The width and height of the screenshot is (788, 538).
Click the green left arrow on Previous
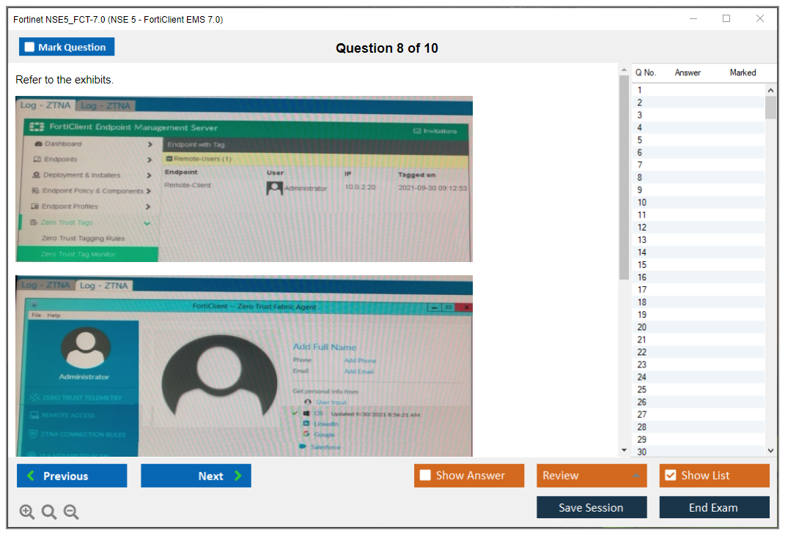point(30,476)
